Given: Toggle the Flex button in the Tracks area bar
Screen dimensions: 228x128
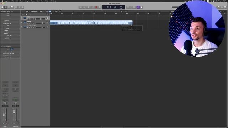Looking at the screenshot, I should tap(56, 11).
